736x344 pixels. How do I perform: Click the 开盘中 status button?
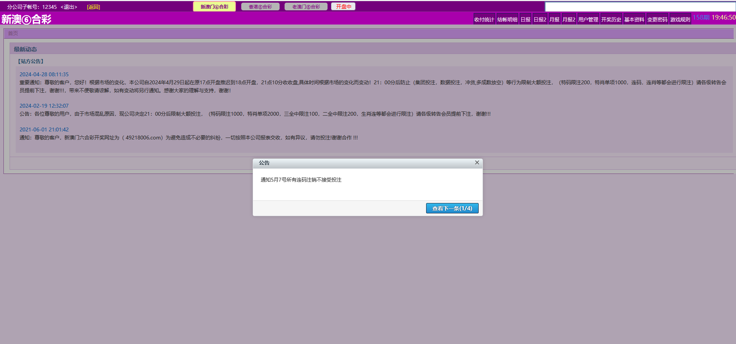343,7
